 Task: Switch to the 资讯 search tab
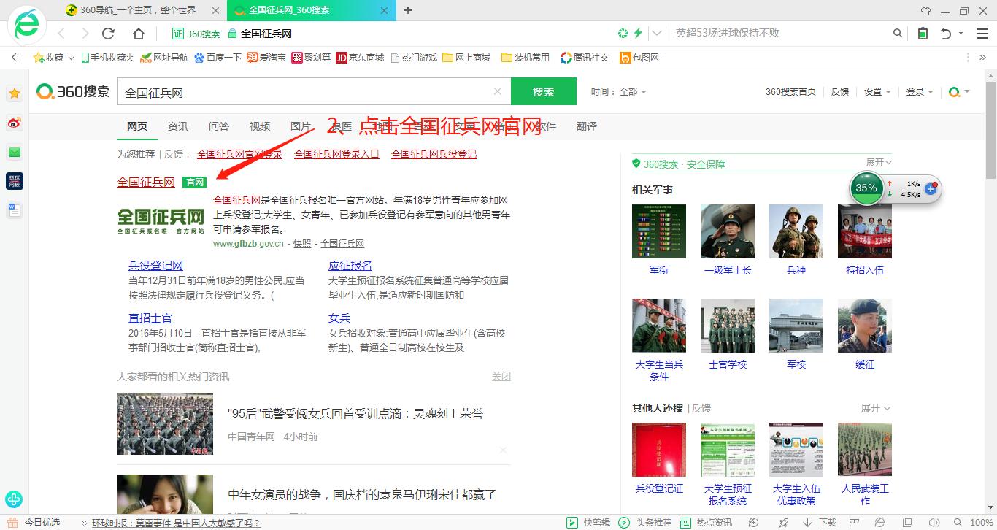pyautogui.click(x=178, y=126)
